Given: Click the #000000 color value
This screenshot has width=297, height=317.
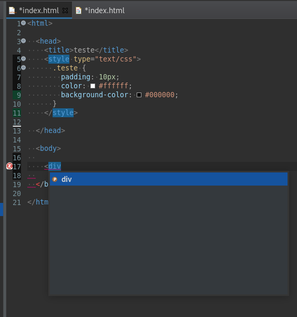Looking at the screenshot, I should click(159, 95).
